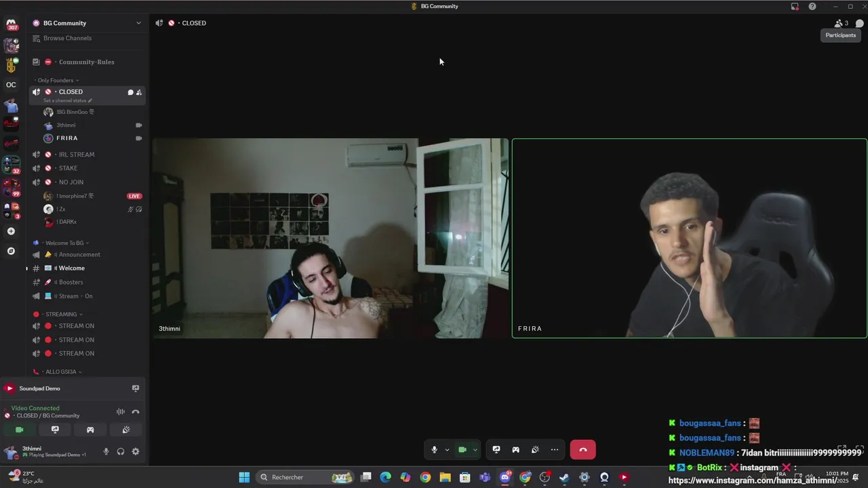
Task: Open Microsoft Edge from the taskbar
Action: (x=385, y=477)
